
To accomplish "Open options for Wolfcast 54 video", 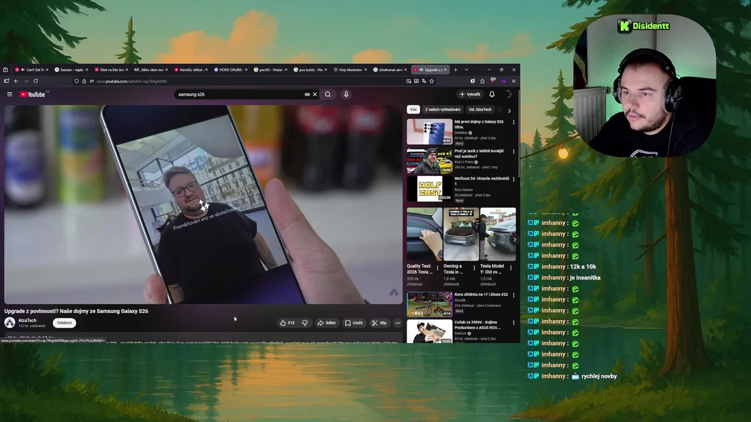I will point(513,179).
